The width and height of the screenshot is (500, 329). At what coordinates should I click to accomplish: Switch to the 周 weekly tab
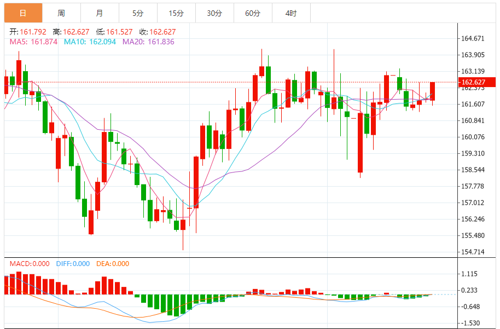coord(62,13)
